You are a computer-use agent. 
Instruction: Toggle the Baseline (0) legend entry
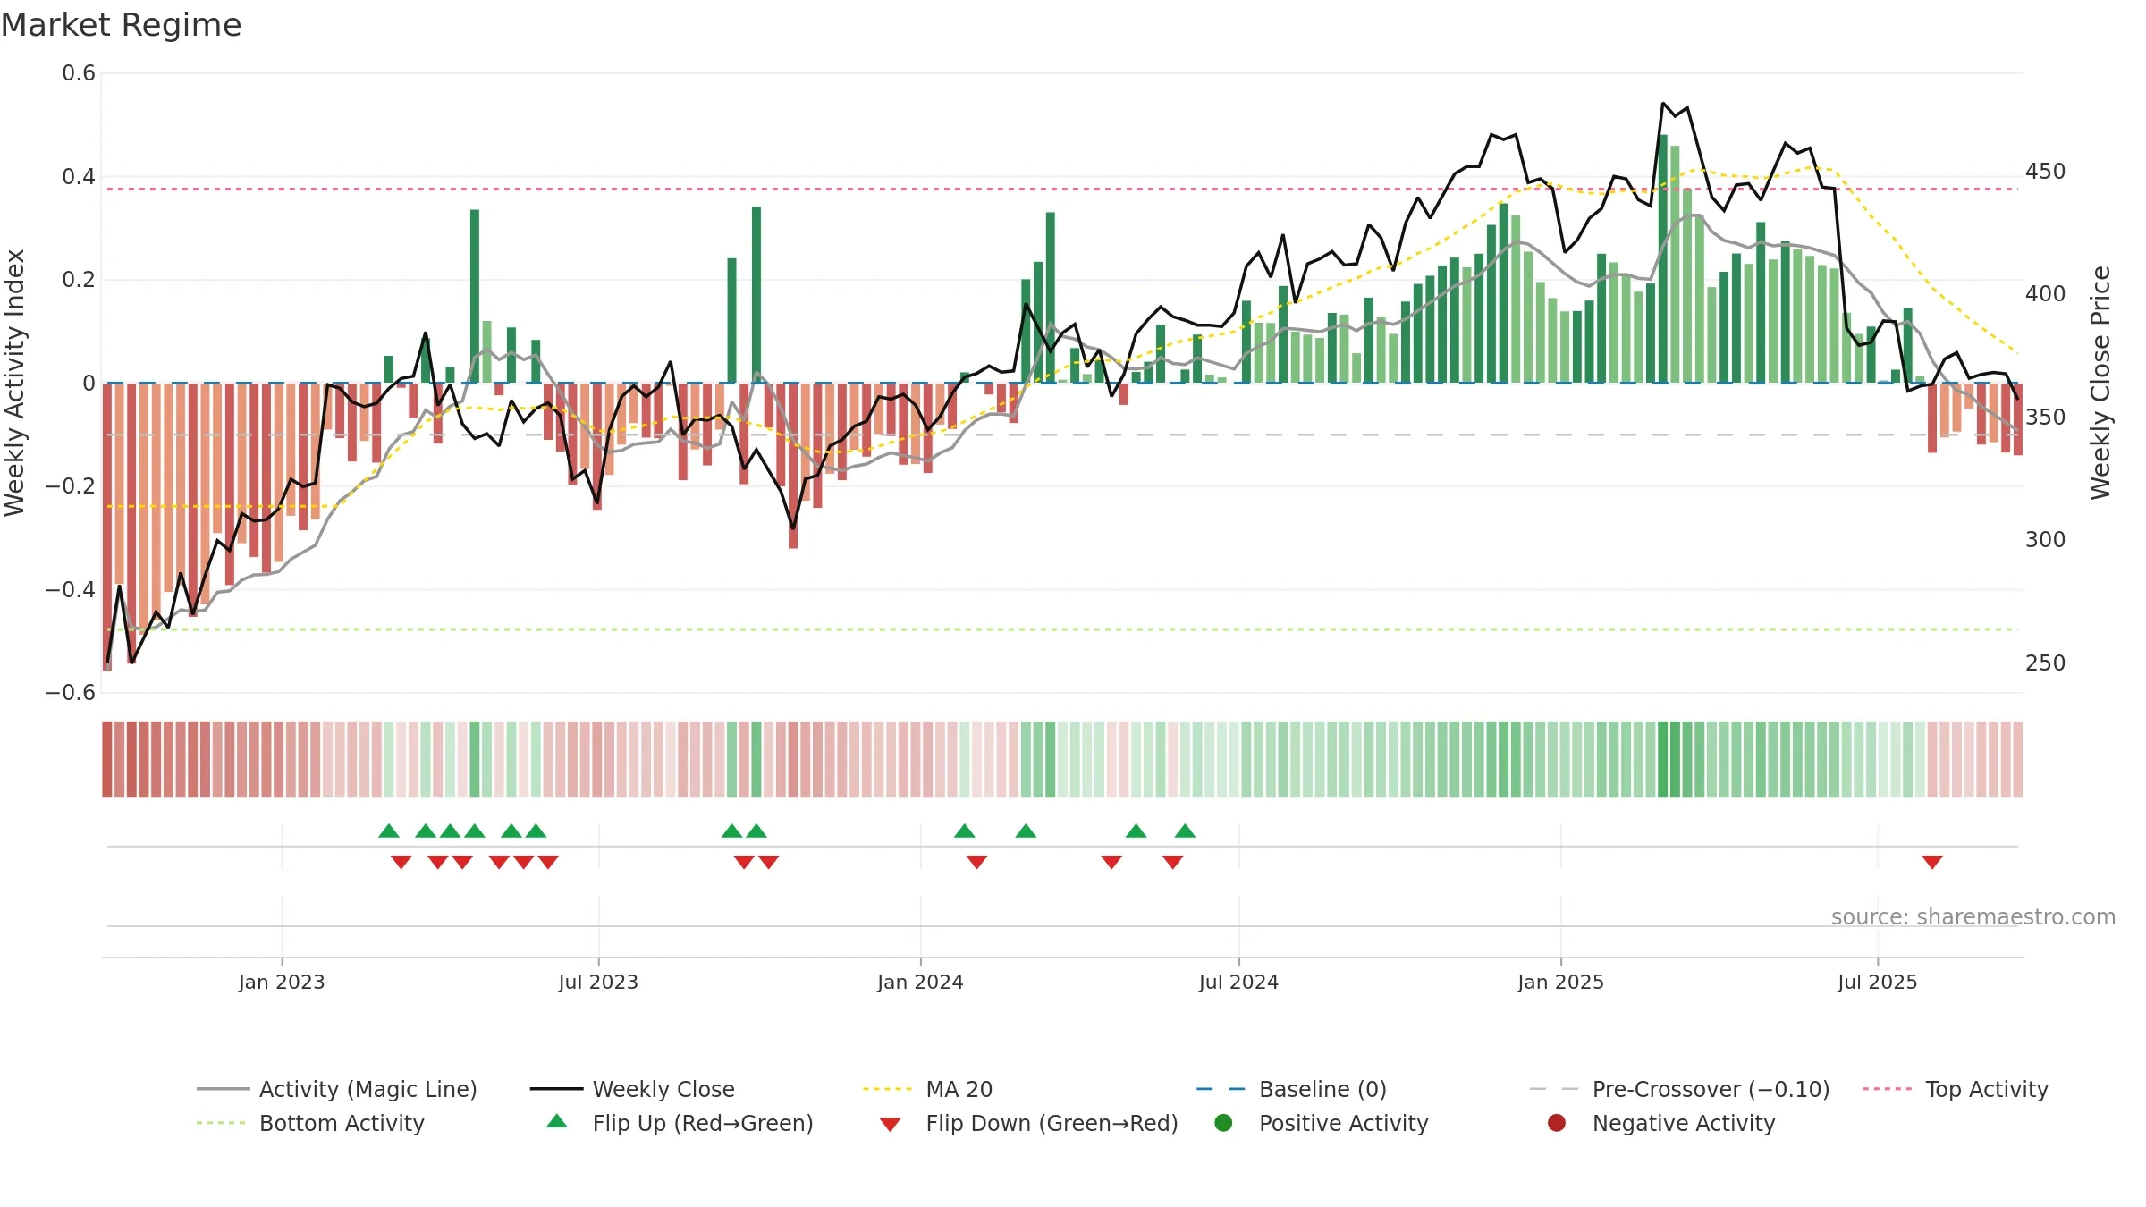click(1291, 1089)
